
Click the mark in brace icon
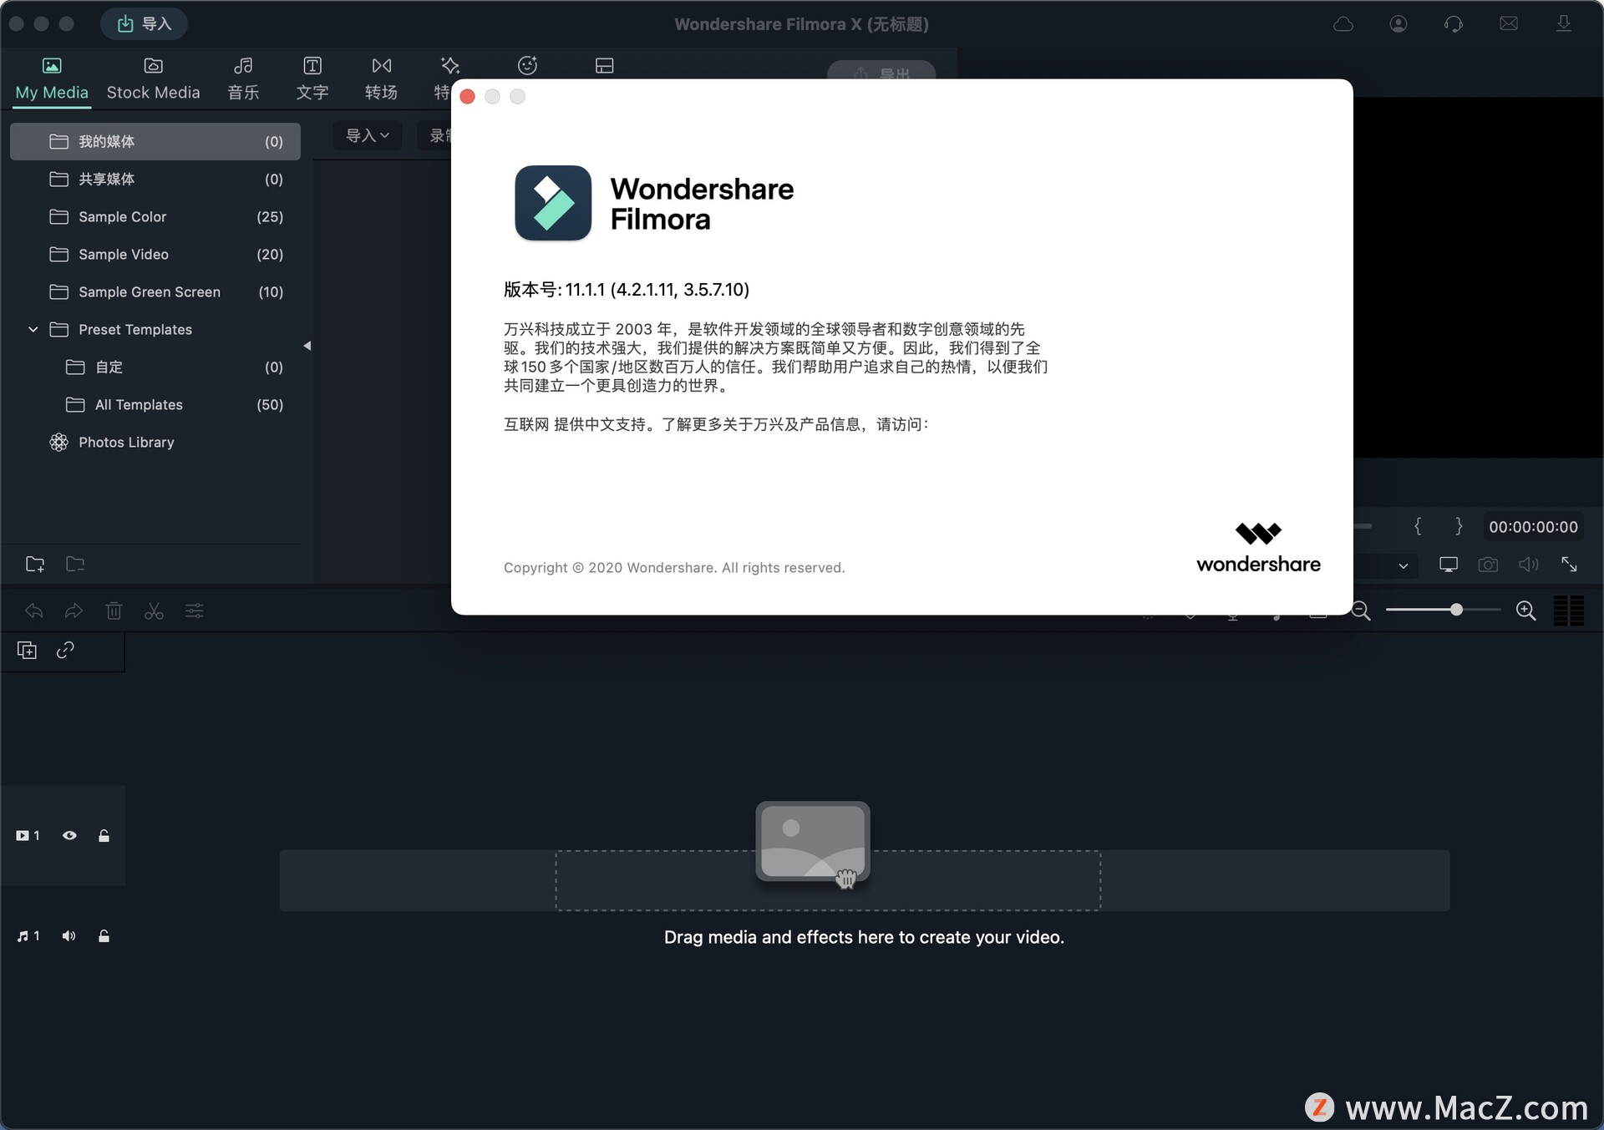click(x=1418, y=526)
